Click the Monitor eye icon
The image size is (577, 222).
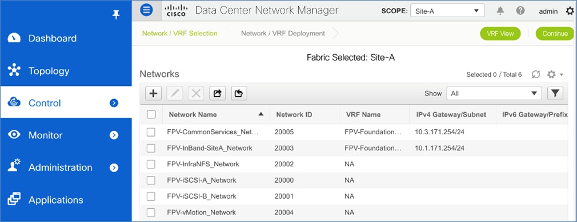pos(14,135)
